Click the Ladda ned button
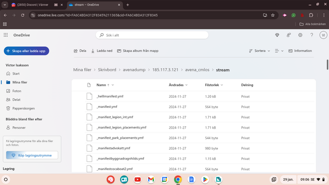Screen dimensions: 329x185 pyautogui.click(x=102, y=51)
